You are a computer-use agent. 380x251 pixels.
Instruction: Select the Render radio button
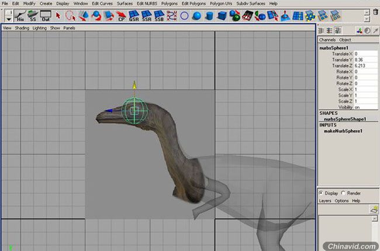(x=343, y=193)
